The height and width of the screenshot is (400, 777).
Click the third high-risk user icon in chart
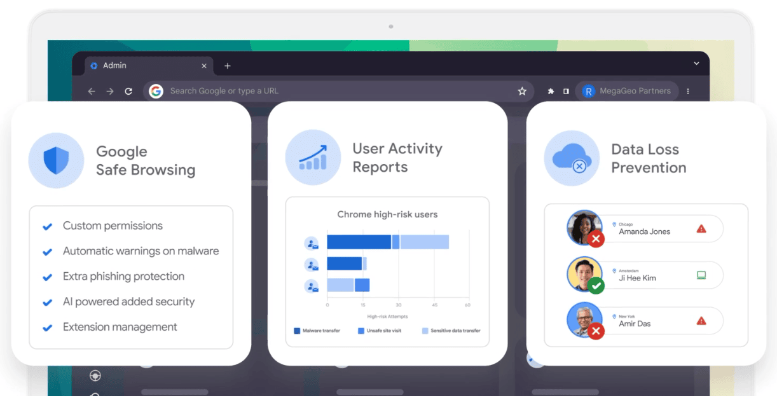coord(312,286)
